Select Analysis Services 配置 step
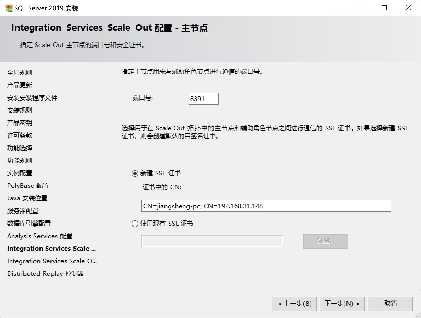Viewport: 421px width, 318px height. pos(40,236)
